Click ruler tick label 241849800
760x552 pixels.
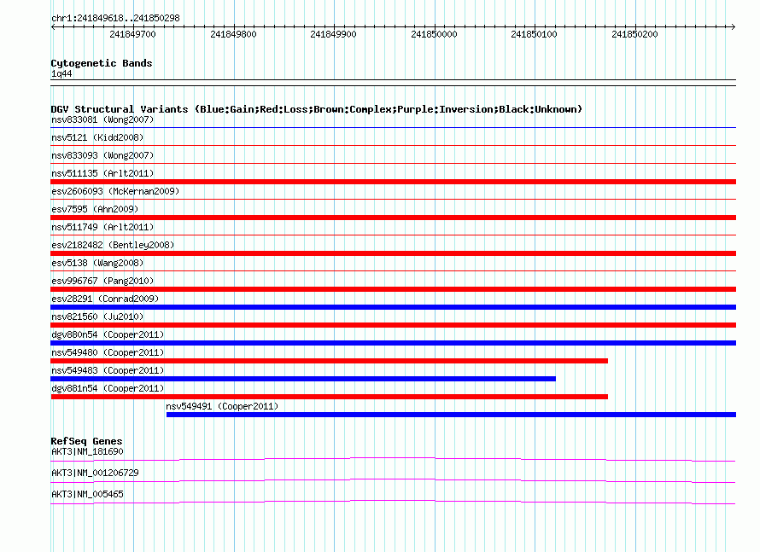[x=233, y=34]
